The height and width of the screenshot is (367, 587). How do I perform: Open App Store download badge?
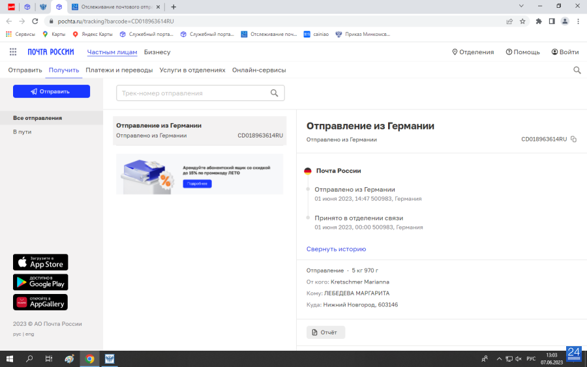click(x=40, y=262)
